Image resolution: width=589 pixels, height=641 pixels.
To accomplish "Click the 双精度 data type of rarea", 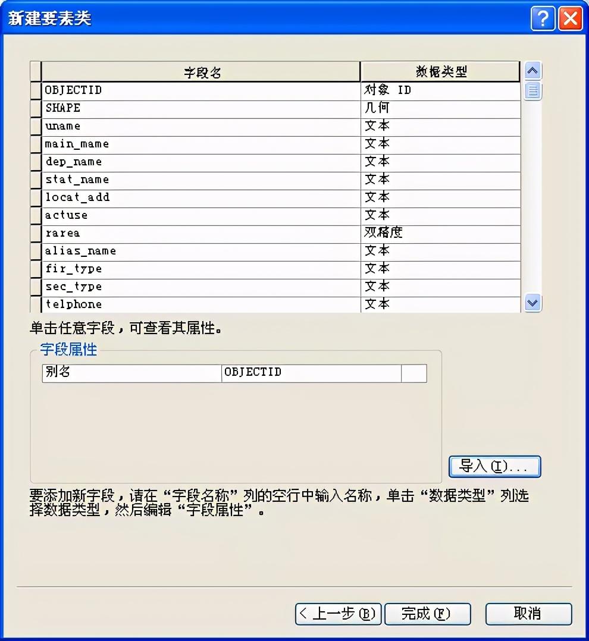I will (x=440, y=234).
